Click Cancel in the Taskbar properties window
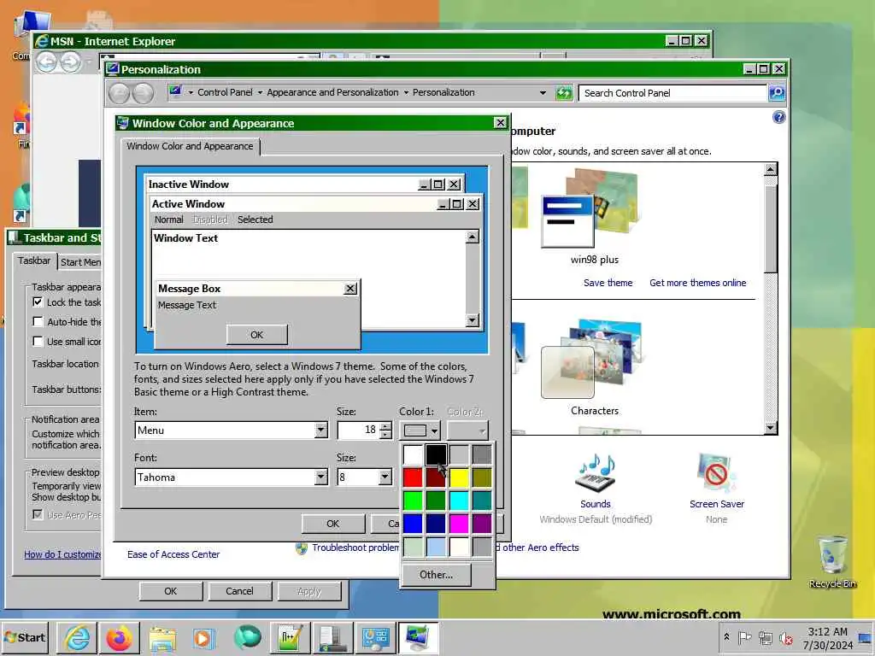Screen dimensions: 875x656 [239, 591]
